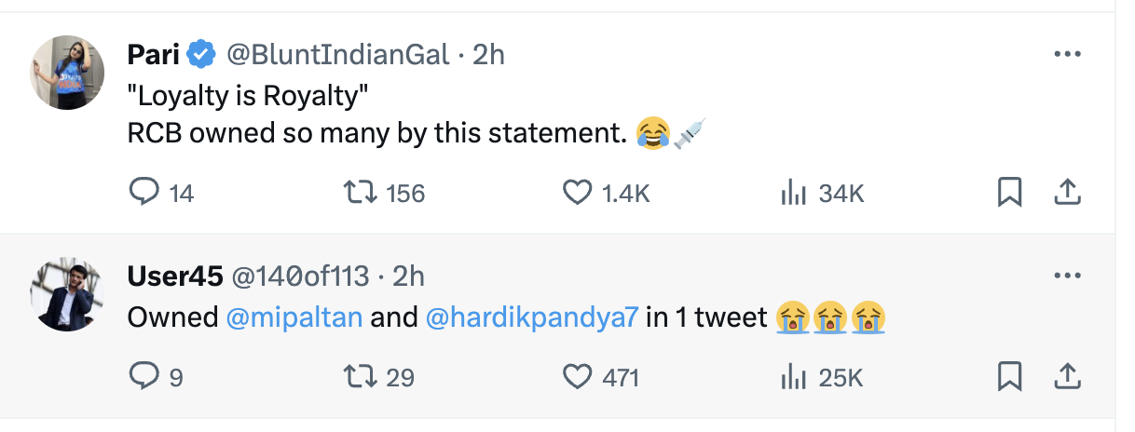Share Pari's tweet
Image resolution: width=1135 pixels, height=432 pixels.
coord(1066,193)
